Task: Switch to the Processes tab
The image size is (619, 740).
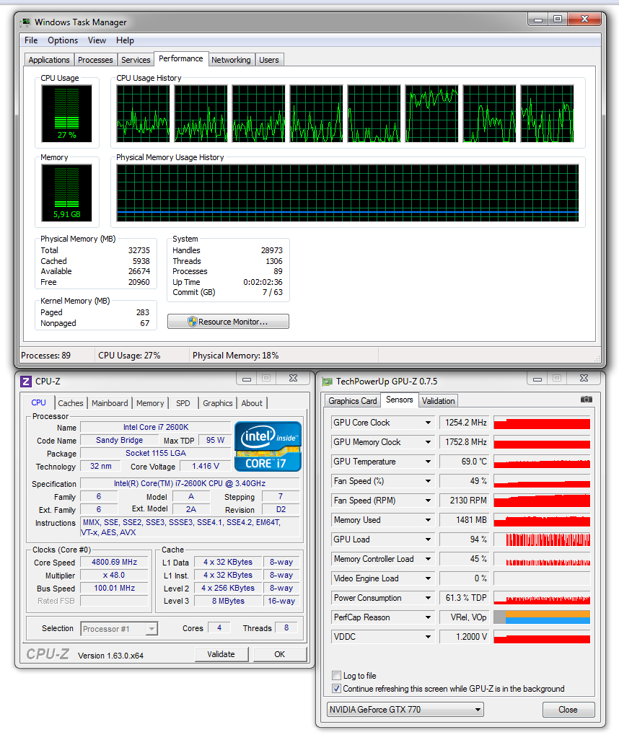Action: [95, 60]
